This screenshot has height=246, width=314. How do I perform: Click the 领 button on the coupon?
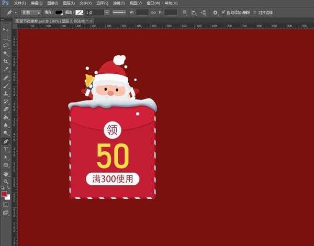click(x=113, y=129)
